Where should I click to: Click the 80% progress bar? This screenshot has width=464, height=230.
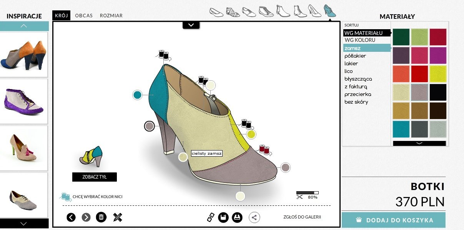tap(308, 193)
